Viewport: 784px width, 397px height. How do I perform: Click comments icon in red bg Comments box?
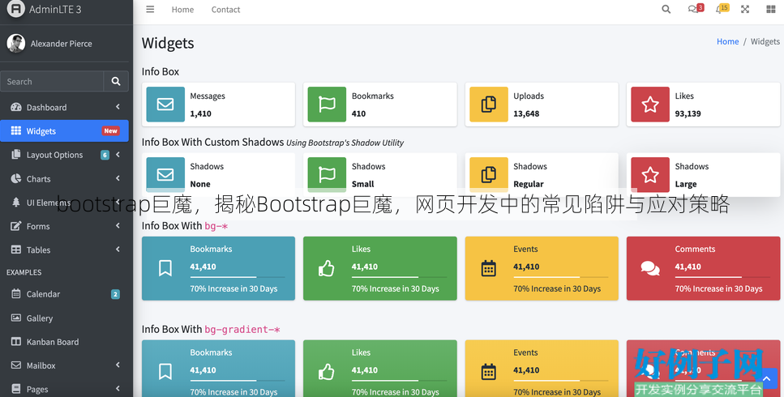(x=650, y=269)
